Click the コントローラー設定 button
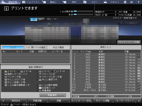 pos(81,101)
